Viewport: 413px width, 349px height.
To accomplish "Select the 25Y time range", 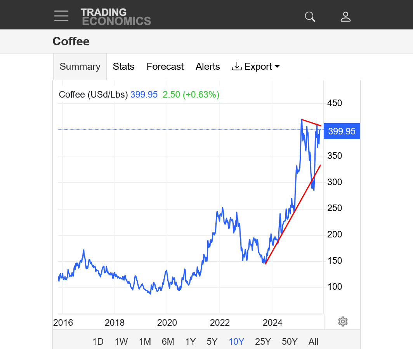I will (263, 342).
